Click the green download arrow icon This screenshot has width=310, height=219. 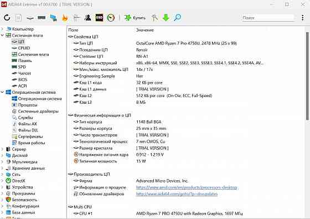[x=166, y=18]
